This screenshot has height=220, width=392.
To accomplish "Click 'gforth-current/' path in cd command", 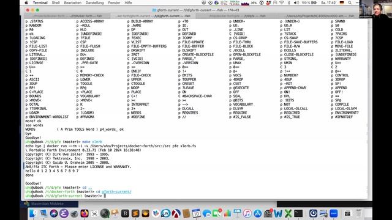I will 116,191.
